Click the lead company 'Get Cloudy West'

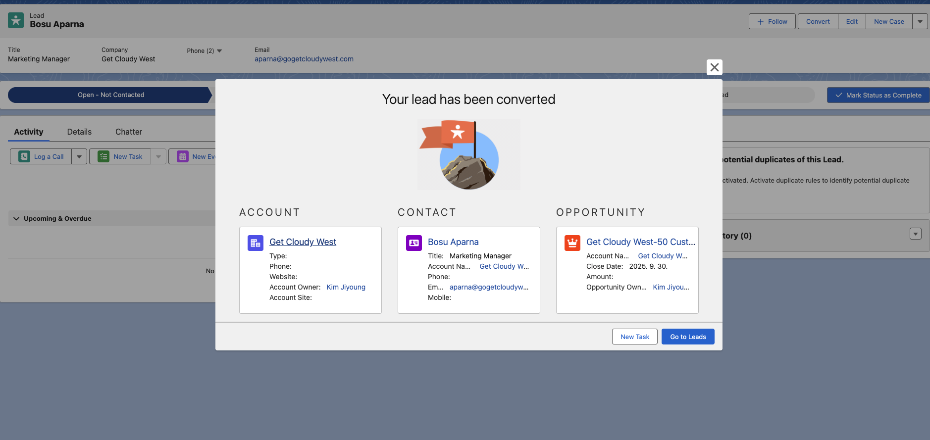128,59
